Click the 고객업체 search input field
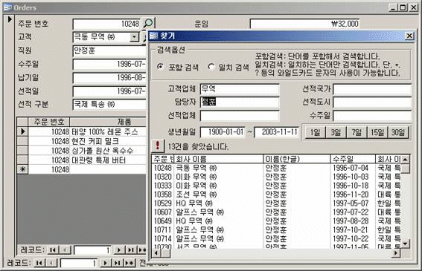Image resolution: width=422 pixels, height=271 pixels. 240,89
